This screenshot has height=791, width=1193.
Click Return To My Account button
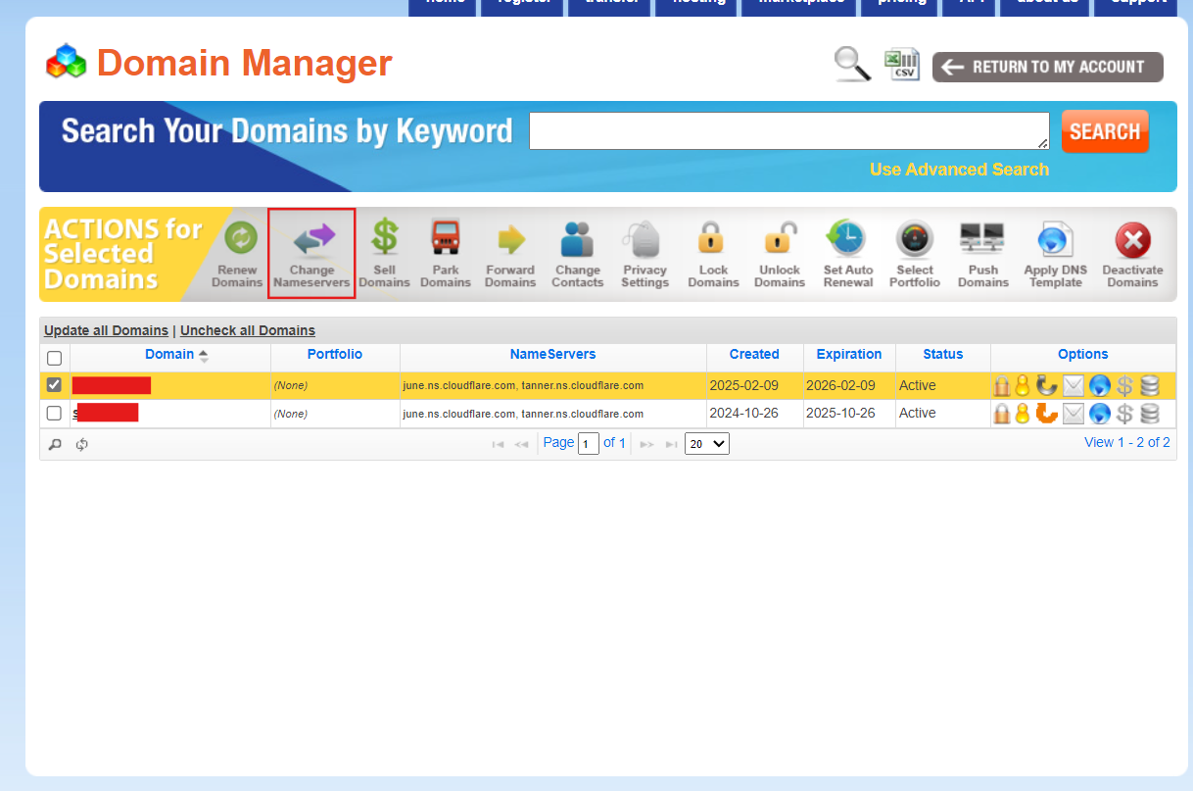[1047, 67]
